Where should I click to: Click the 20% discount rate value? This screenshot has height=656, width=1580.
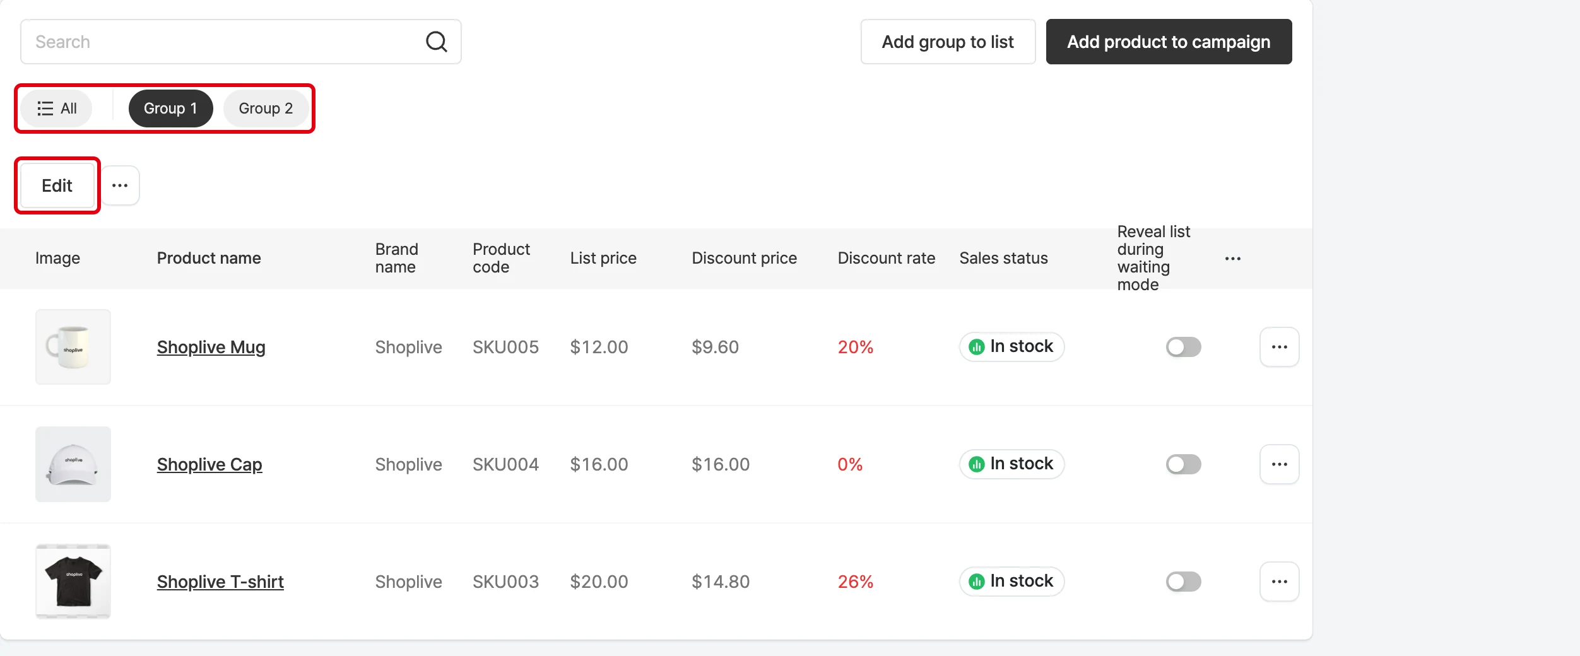pyautogui.click(x=855, y=347)
